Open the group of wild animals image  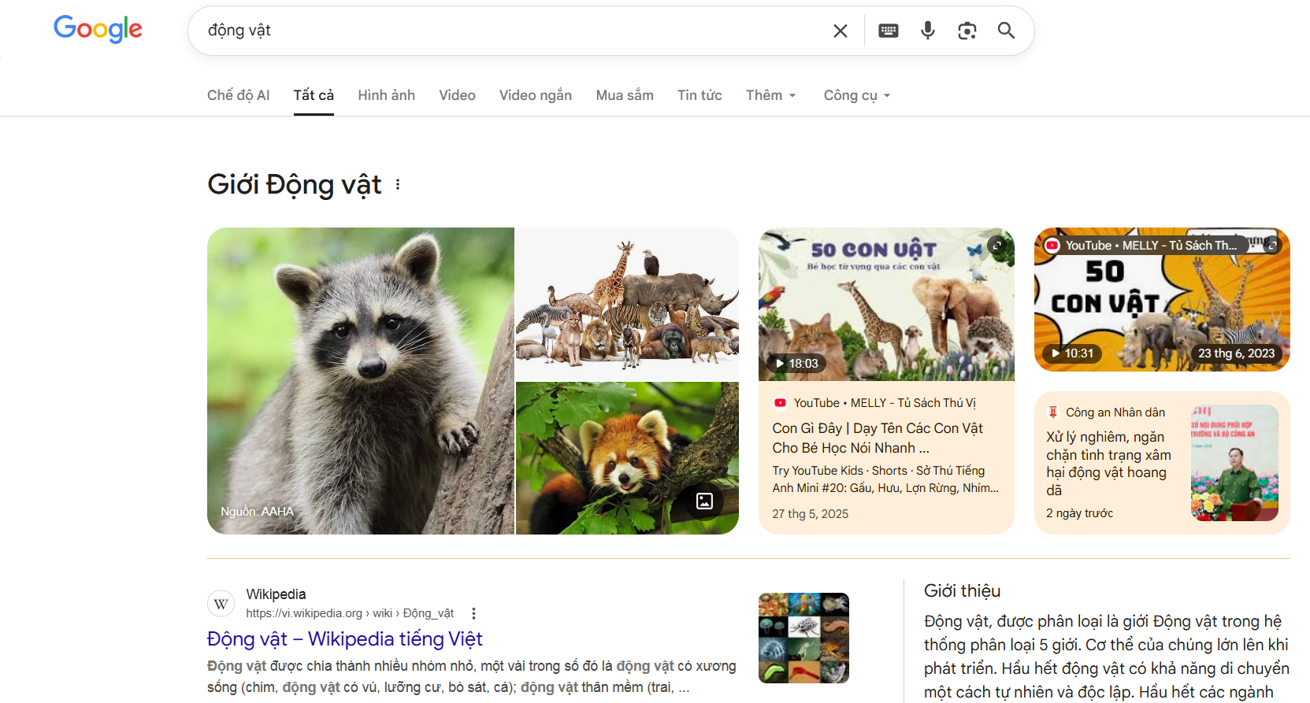(627, 304)
